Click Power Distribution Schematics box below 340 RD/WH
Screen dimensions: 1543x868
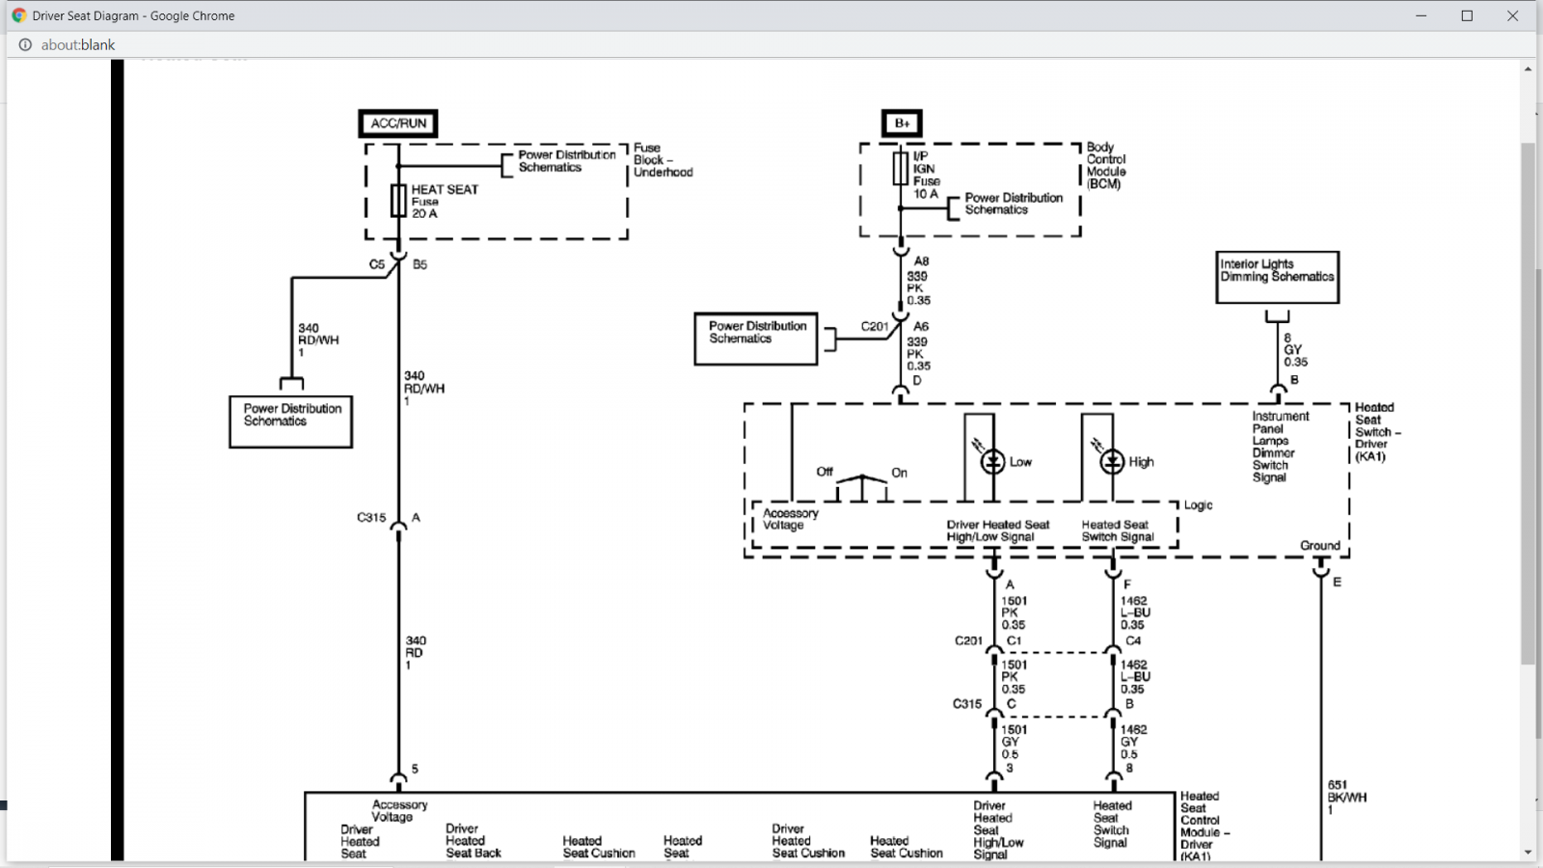point(290,421)
